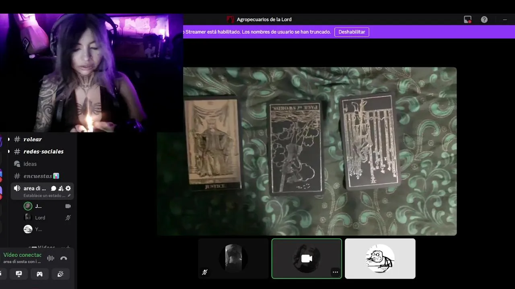Expand threads arrow beside redes-sociales channel

coord(8,151)
